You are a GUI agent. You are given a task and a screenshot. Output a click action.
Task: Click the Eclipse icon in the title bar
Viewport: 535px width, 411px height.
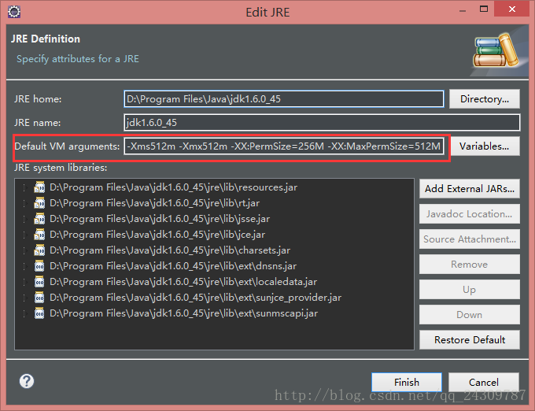(14, 12)
